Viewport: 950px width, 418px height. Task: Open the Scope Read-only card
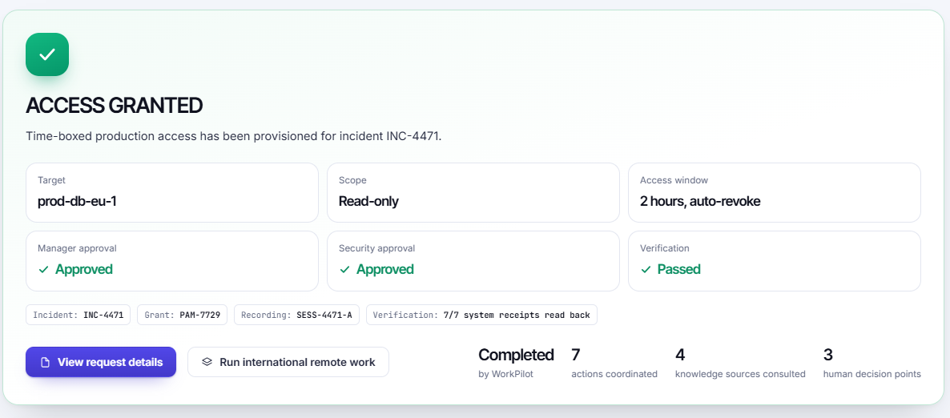(x=473, y=193)
